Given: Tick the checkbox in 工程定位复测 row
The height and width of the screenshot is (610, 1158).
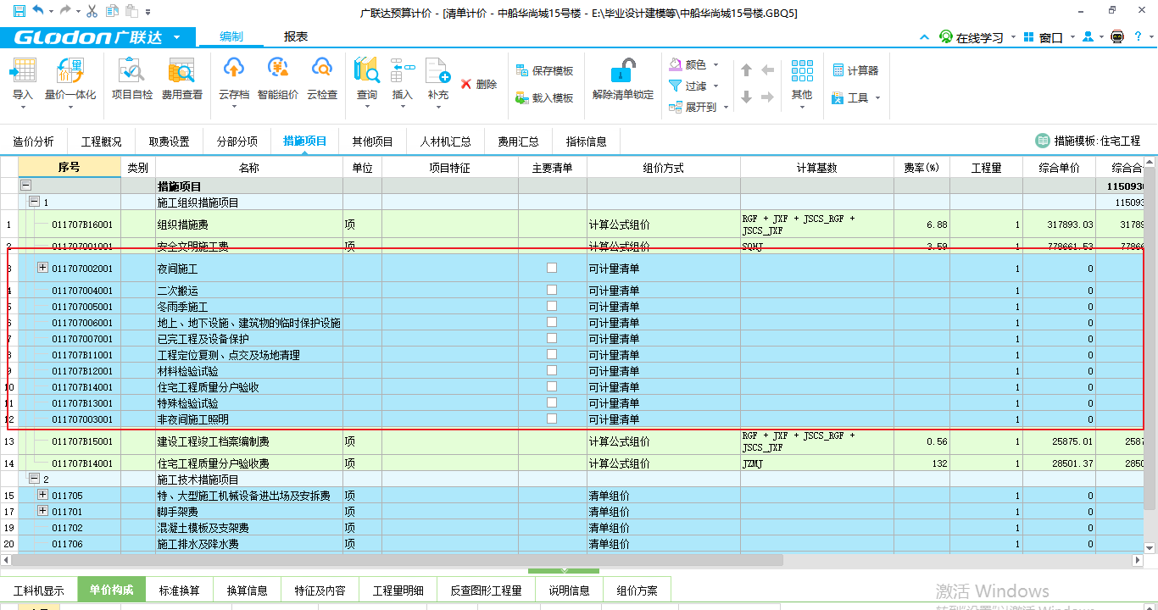Looking at the screenshot, I should (x=552, y=354).
